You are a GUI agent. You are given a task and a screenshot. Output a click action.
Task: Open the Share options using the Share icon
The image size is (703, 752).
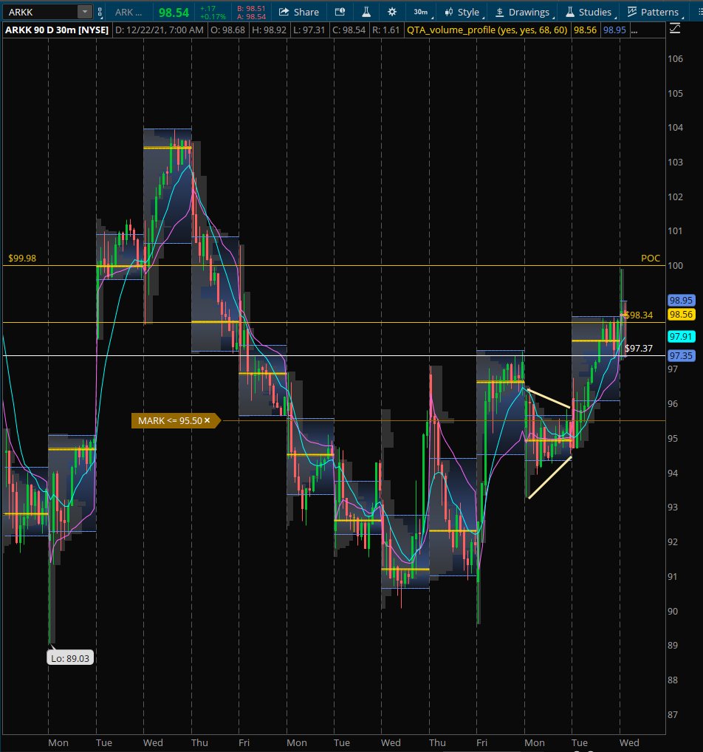point(299,12)
